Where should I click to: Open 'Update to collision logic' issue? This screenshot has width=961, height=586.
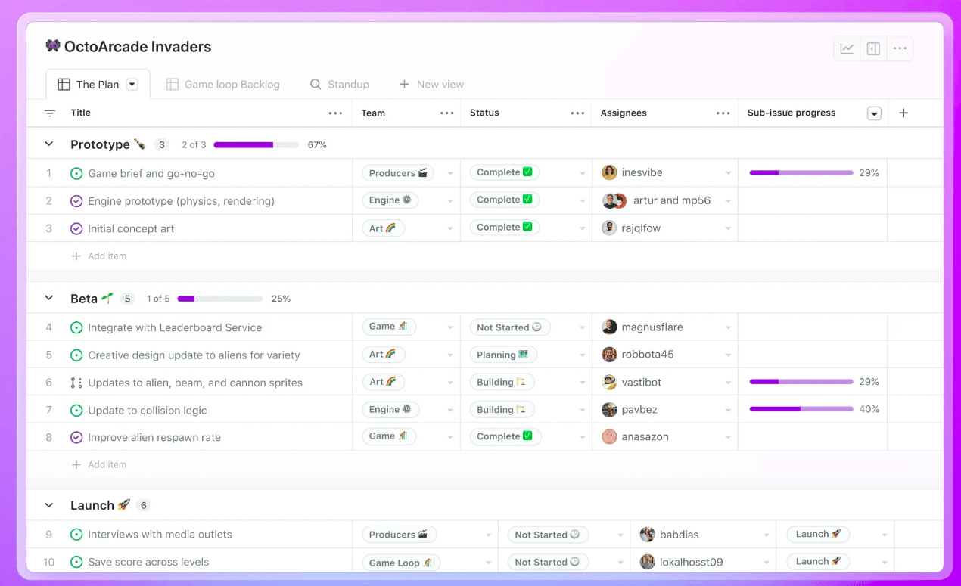click(x=148, y=411)
